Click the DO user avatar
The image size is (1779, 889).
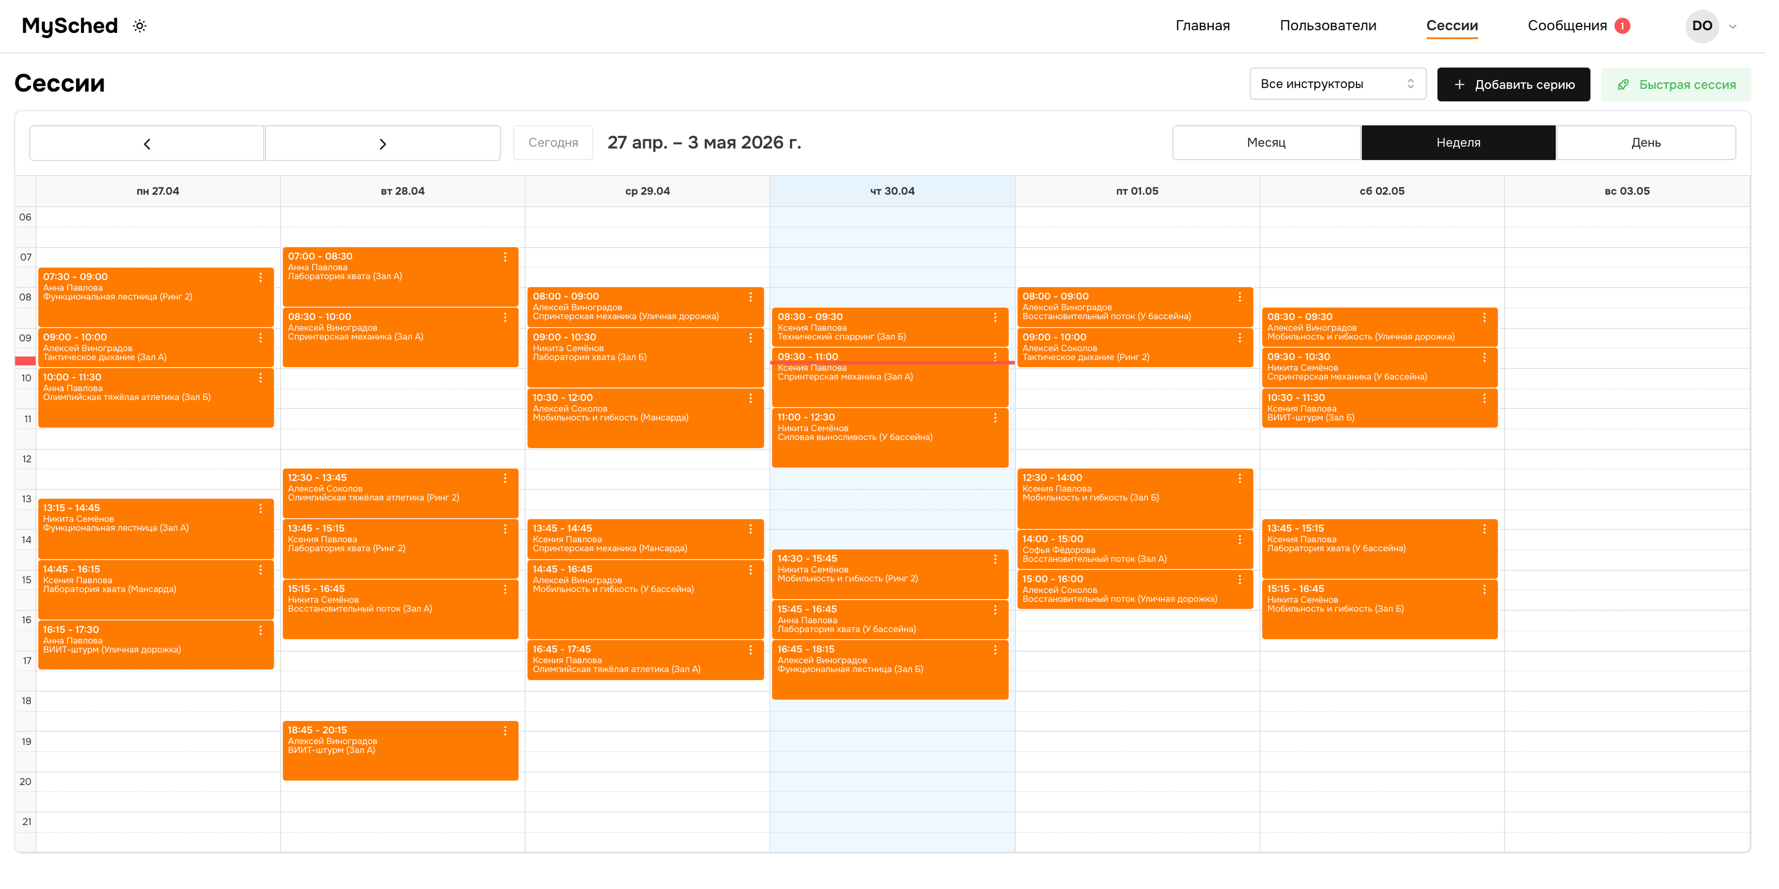tap(1702, 26)
